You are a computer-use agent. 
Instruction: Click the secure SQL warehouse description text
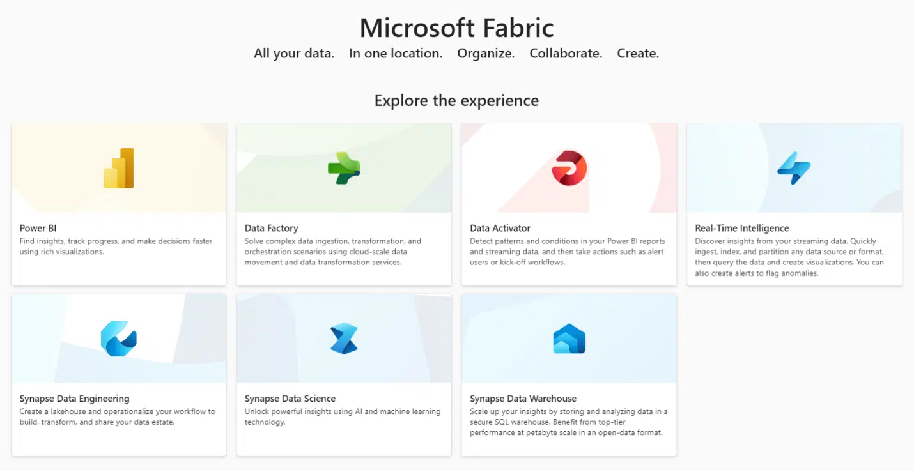[x=569, y=422]
